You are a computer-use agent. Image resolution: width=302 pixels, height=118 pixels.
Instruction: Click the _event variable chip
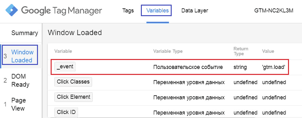tap(65, 66)
